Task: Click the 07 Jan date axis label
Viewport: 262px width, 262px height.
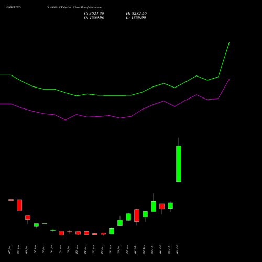Action: point(10,249)
